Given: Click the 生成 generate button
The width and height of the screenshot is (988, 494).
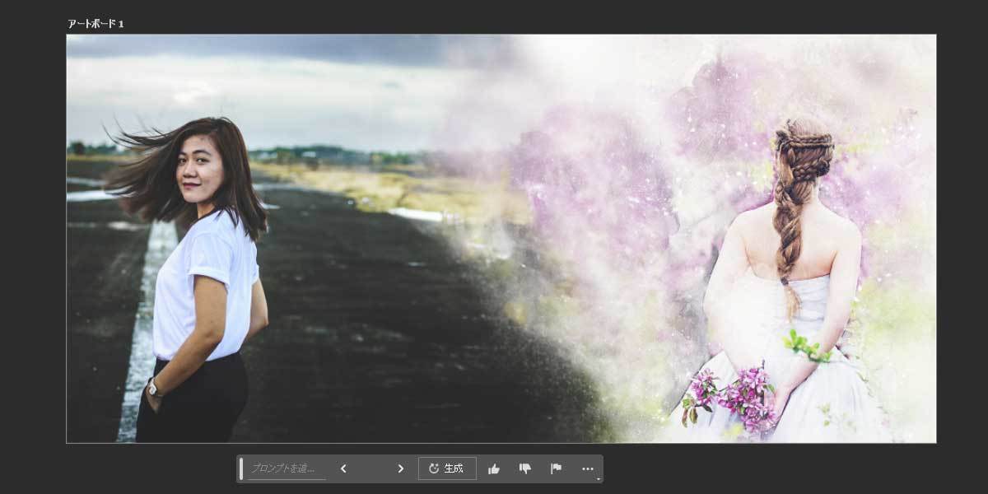Looking at the screenshot, I should 447,468.
